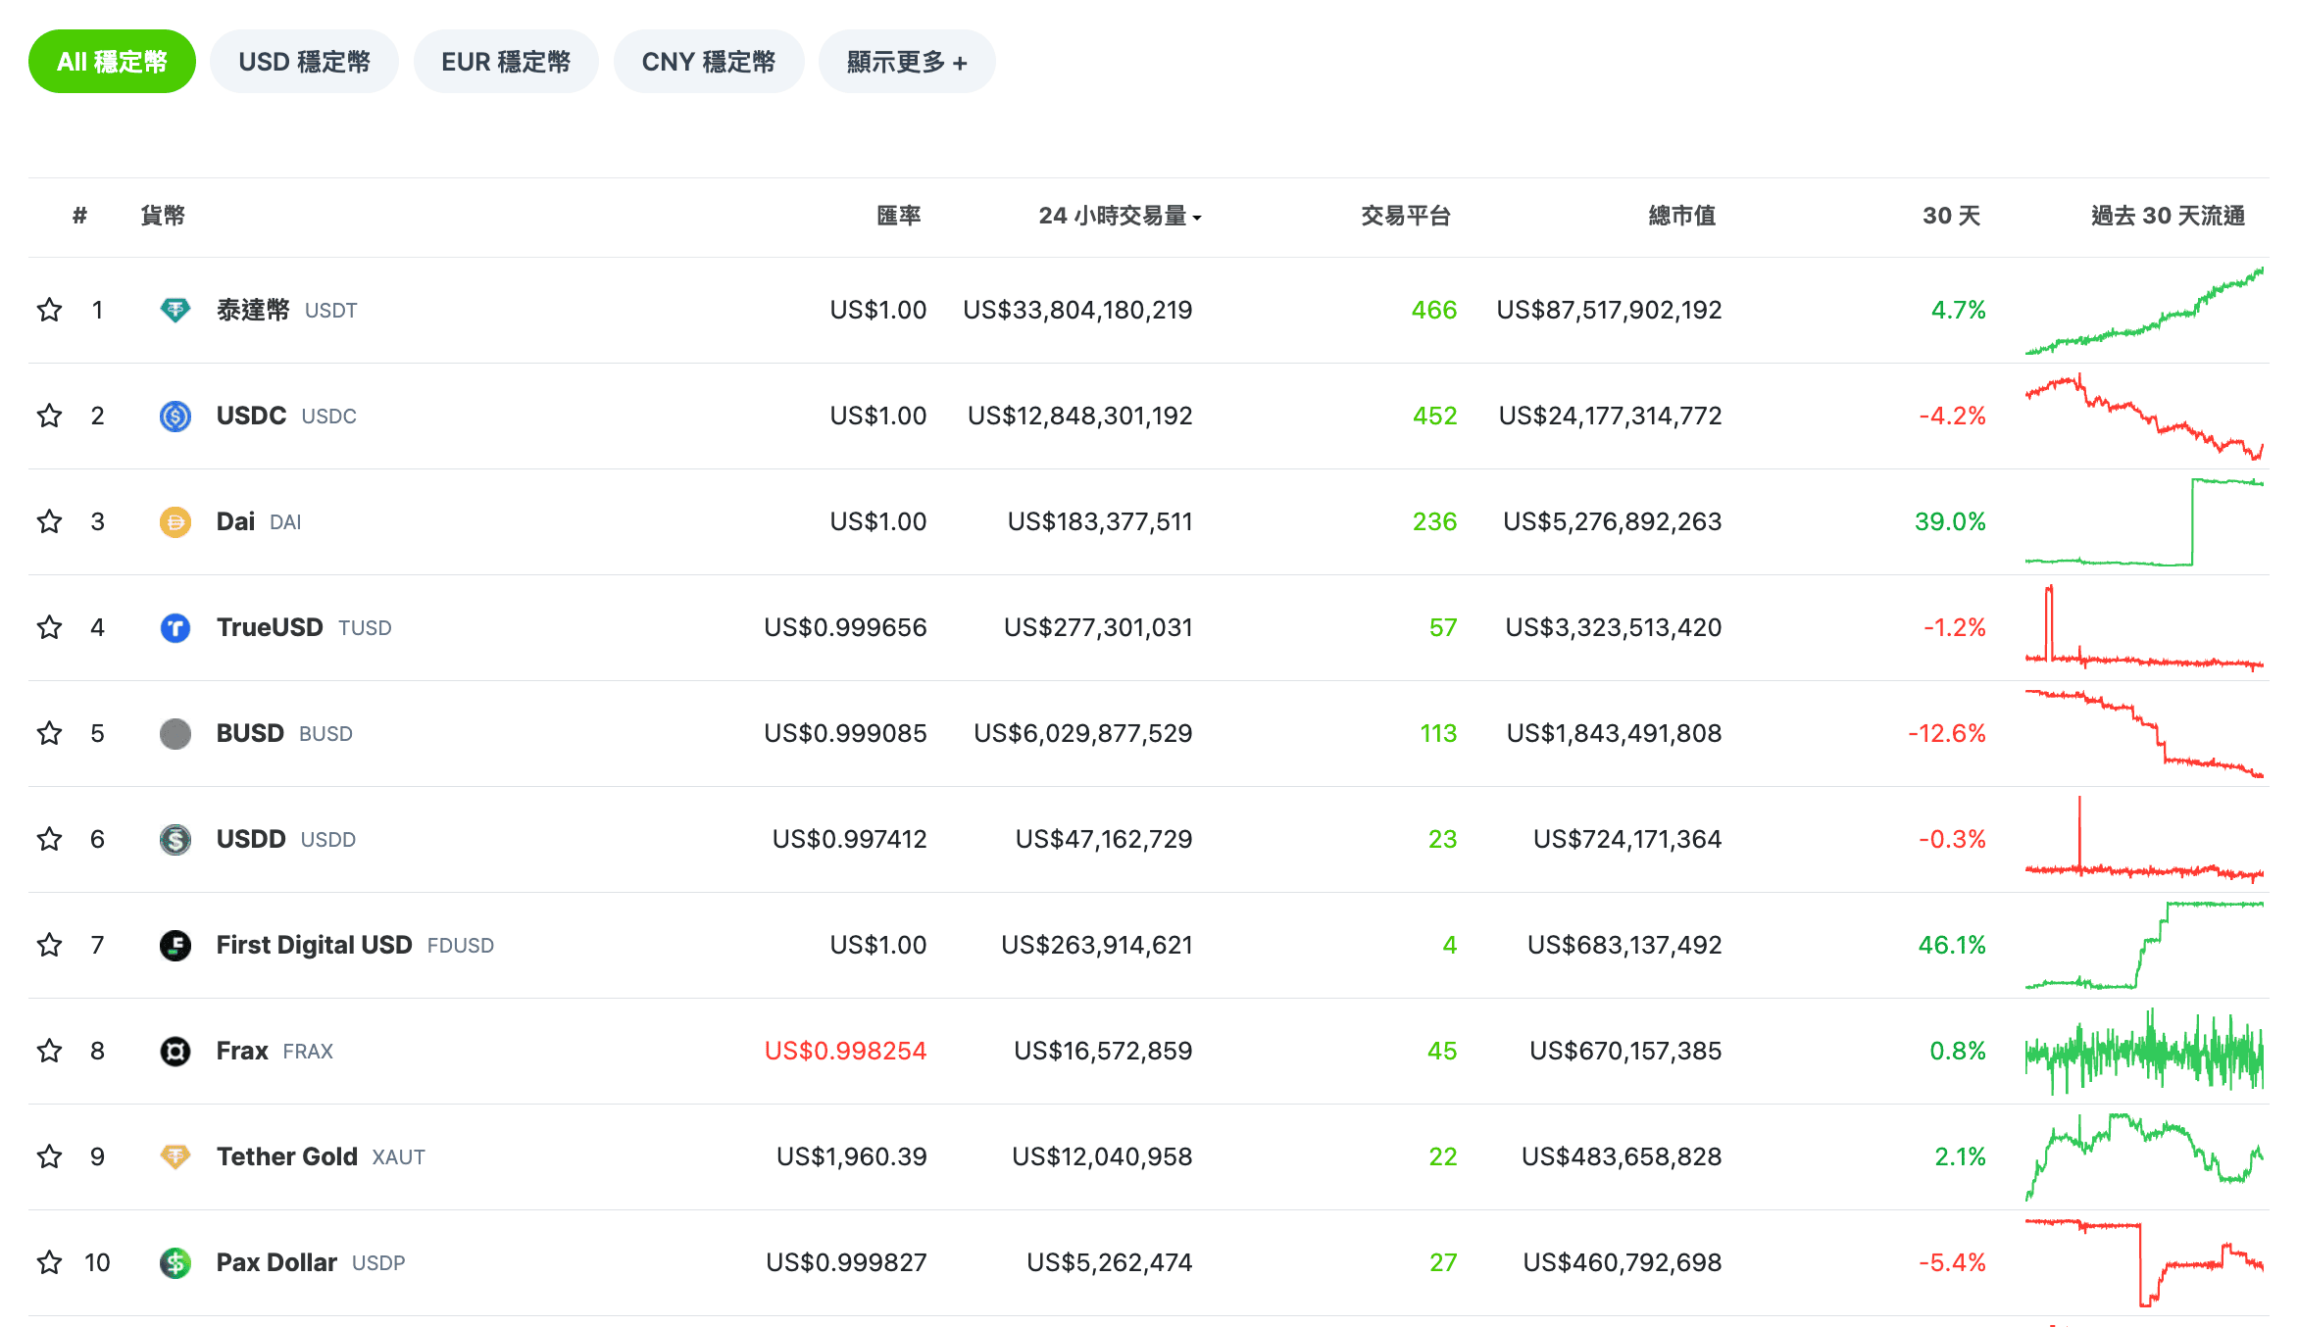Click Dai's market cap US$5,276,892,263

pos(1612,521)
